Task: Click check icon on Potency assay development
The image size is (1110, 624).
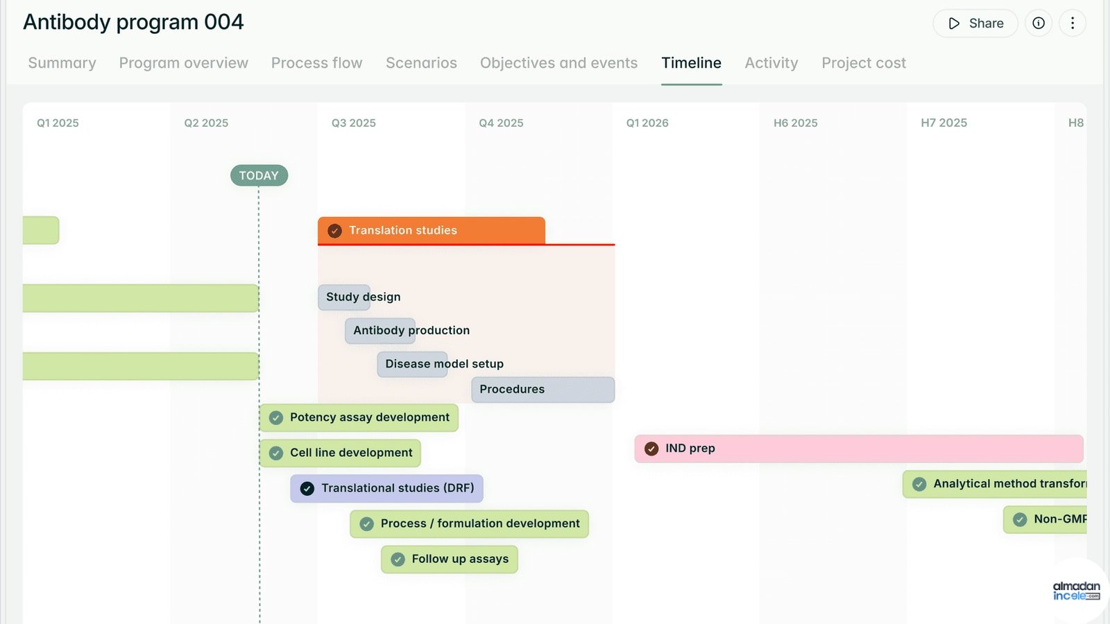Action: coord(276,417)
